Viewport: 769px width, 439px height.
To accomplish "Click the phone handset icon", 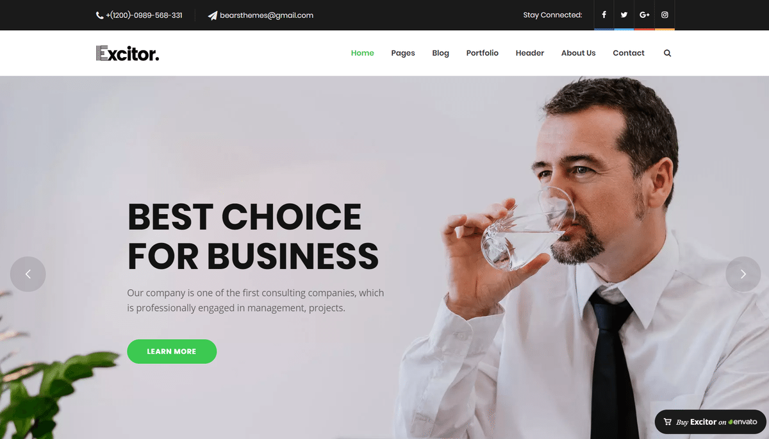I will pos(99,15).
